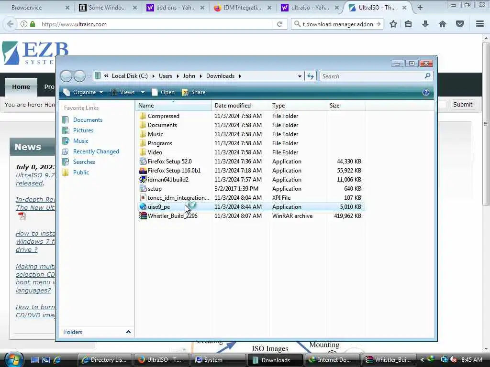Click PDF icon in News section
This screenshot has width=490, height=367.
22,216
